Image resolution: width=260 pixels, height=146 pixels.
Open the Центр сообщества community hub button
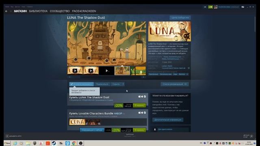point(180,17)
